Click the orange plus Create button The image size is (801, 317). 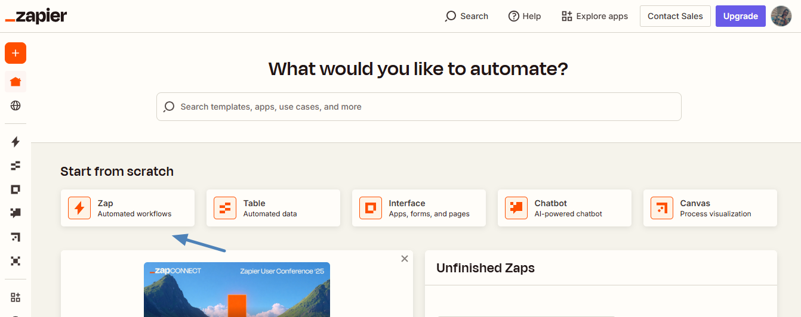(16, 53)
